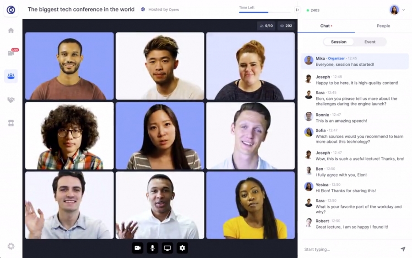Click the name Yesica in chat
The height and width of the screenshot is (258, 412).
click(x=322, y=184)
